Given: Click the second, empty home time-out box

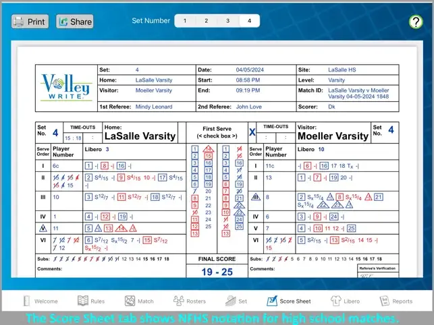Looking at the screenshot, I should pyautogui.click(x=92, y=138).
